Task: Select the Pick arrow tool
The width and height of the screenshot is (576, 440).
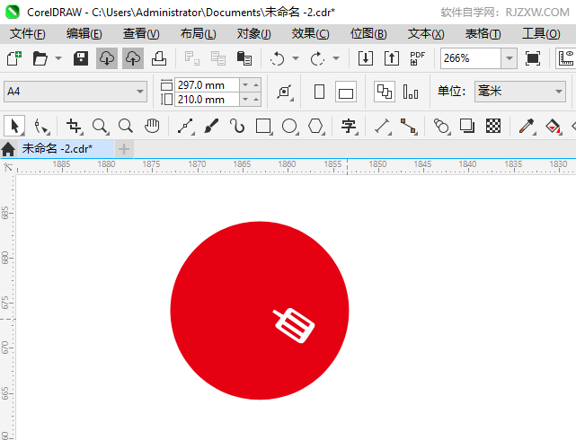Action: coord(14,127)
